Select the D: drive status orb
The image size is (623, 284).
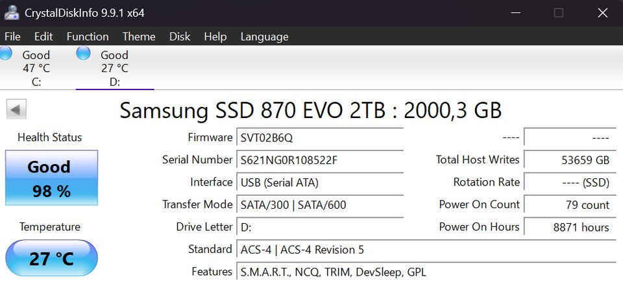pyautogui.click(x=83, y=53)
